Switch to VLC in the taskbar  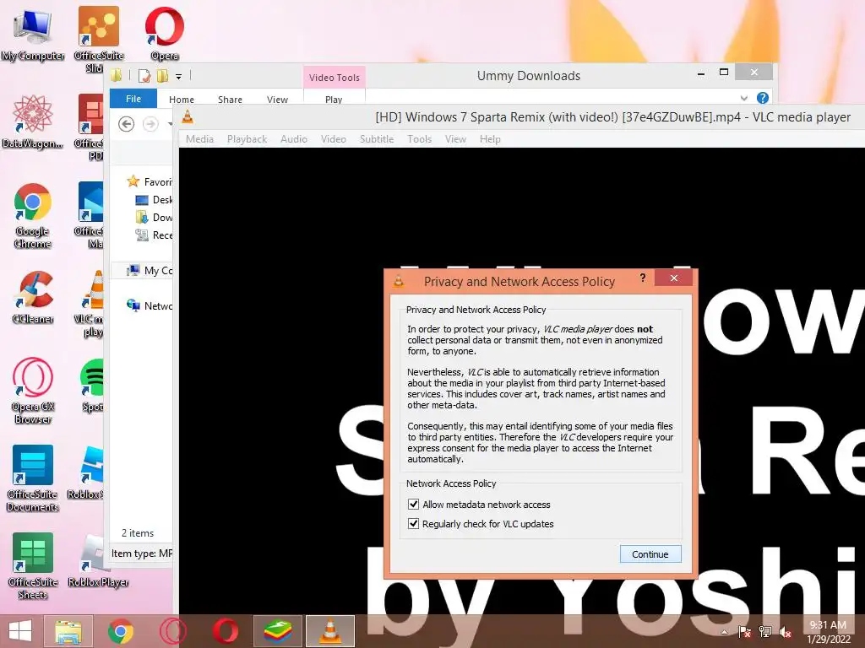point(330,631)
